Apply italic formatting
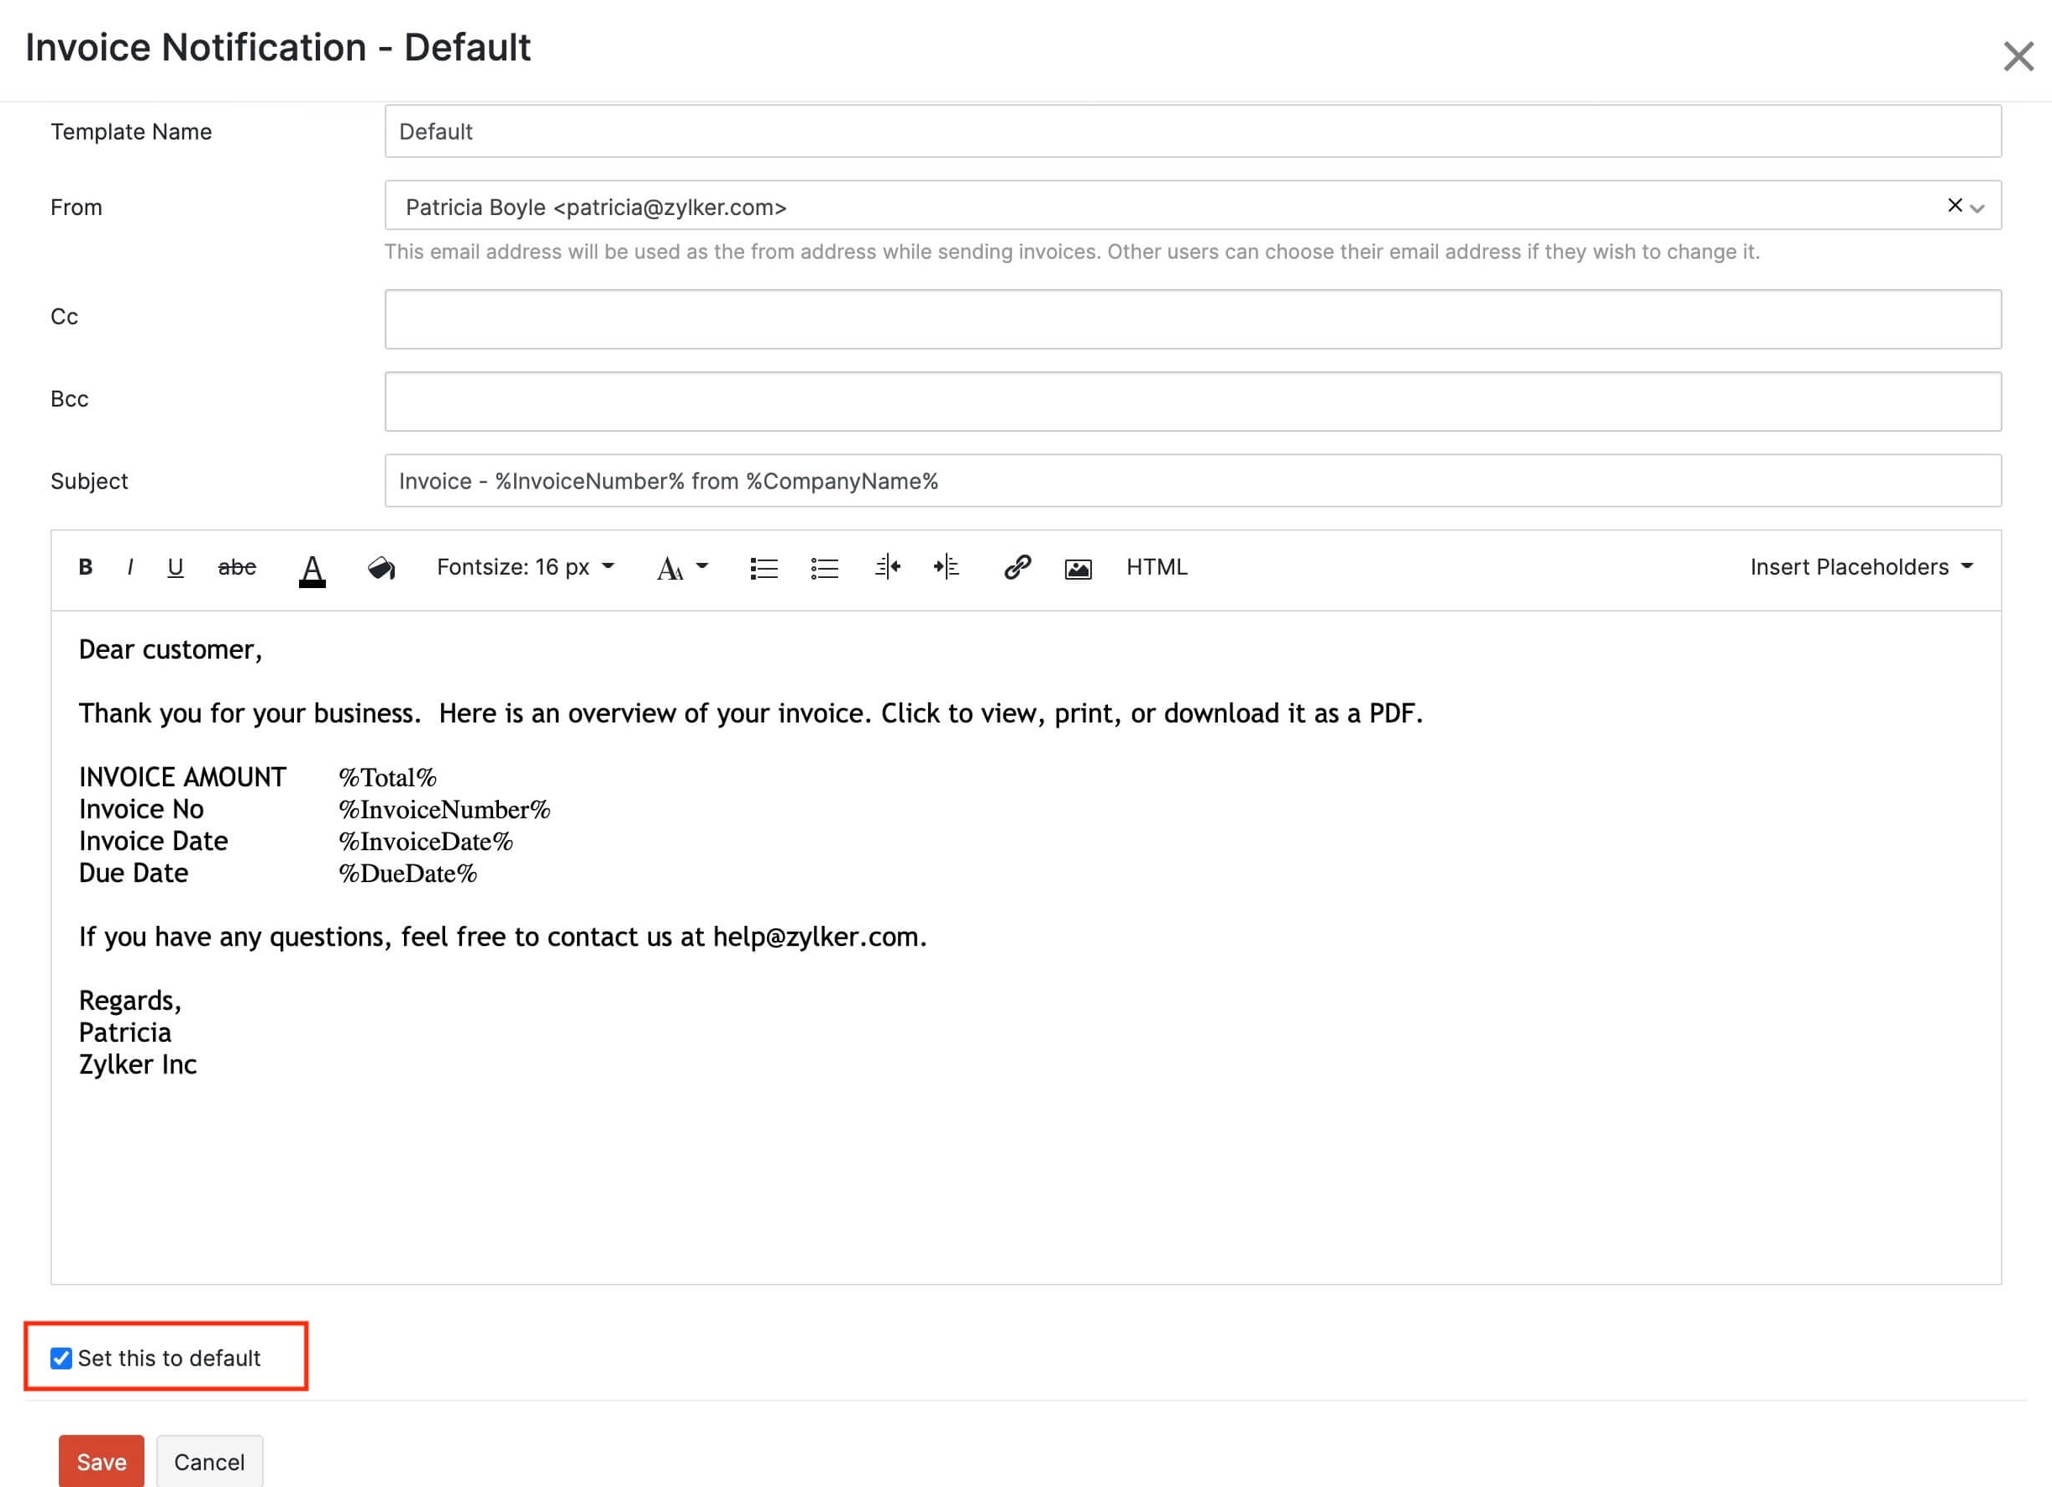 pyautogui.click(x=130, y=567)
